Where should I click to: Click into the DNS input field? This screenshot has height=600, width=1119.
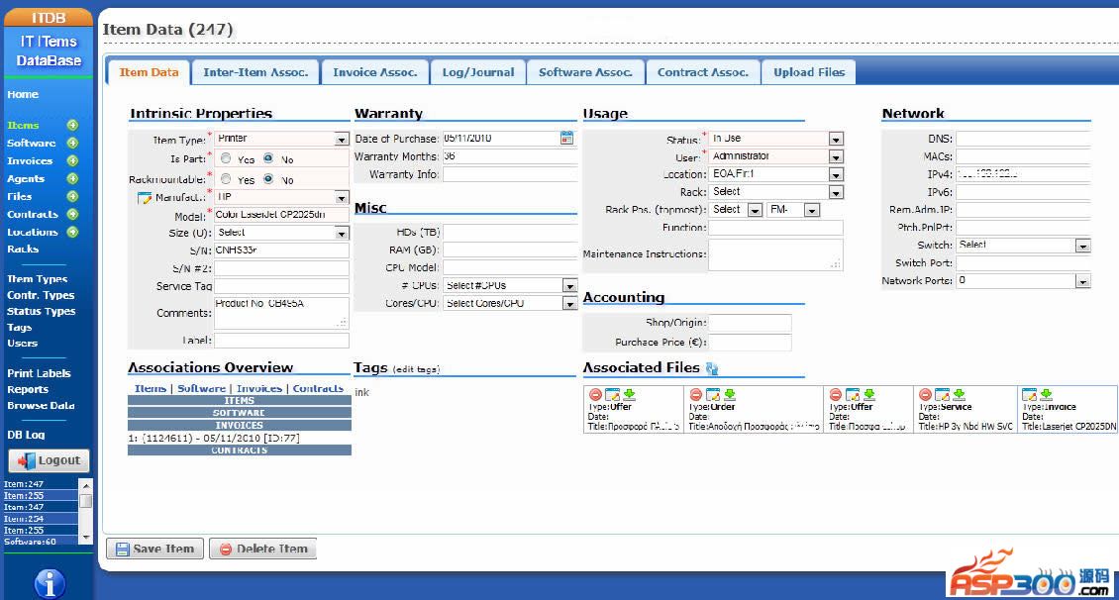point(1022,140)
